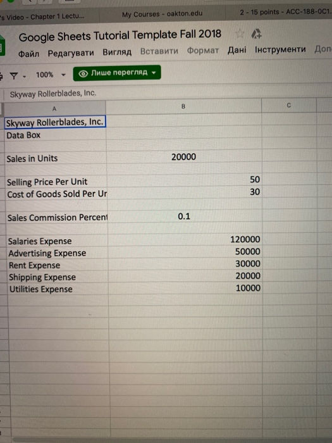Viewport: 332px width, 443px height.
Task: Select the cell with value 20000 for Sales in Units
Action: 184,157
